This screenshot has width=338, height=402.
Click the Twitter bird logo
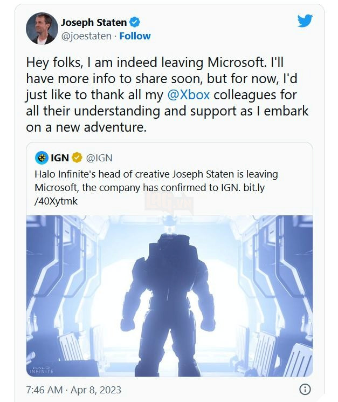click(305, 21)
